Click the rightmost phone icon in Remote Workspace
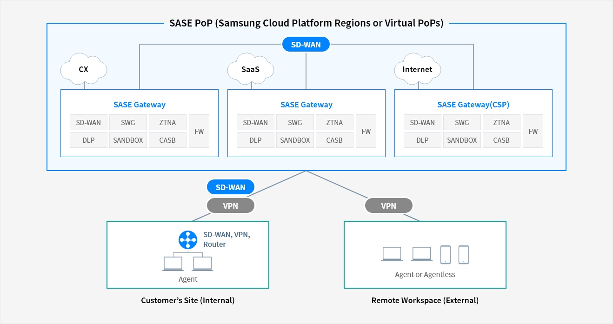Image resolution: width=613 pixels, height=324 pixels. [463, 254]
